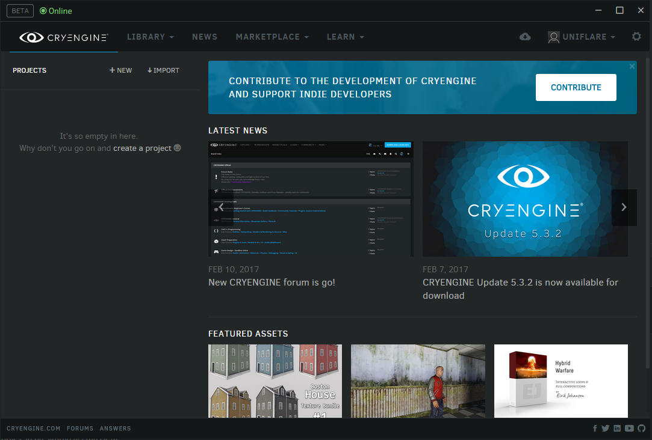
Task: Click the BETA badge
Action: [20, 11]
